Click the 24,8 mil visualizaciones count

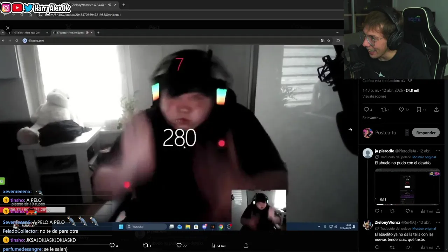point(412,90)
